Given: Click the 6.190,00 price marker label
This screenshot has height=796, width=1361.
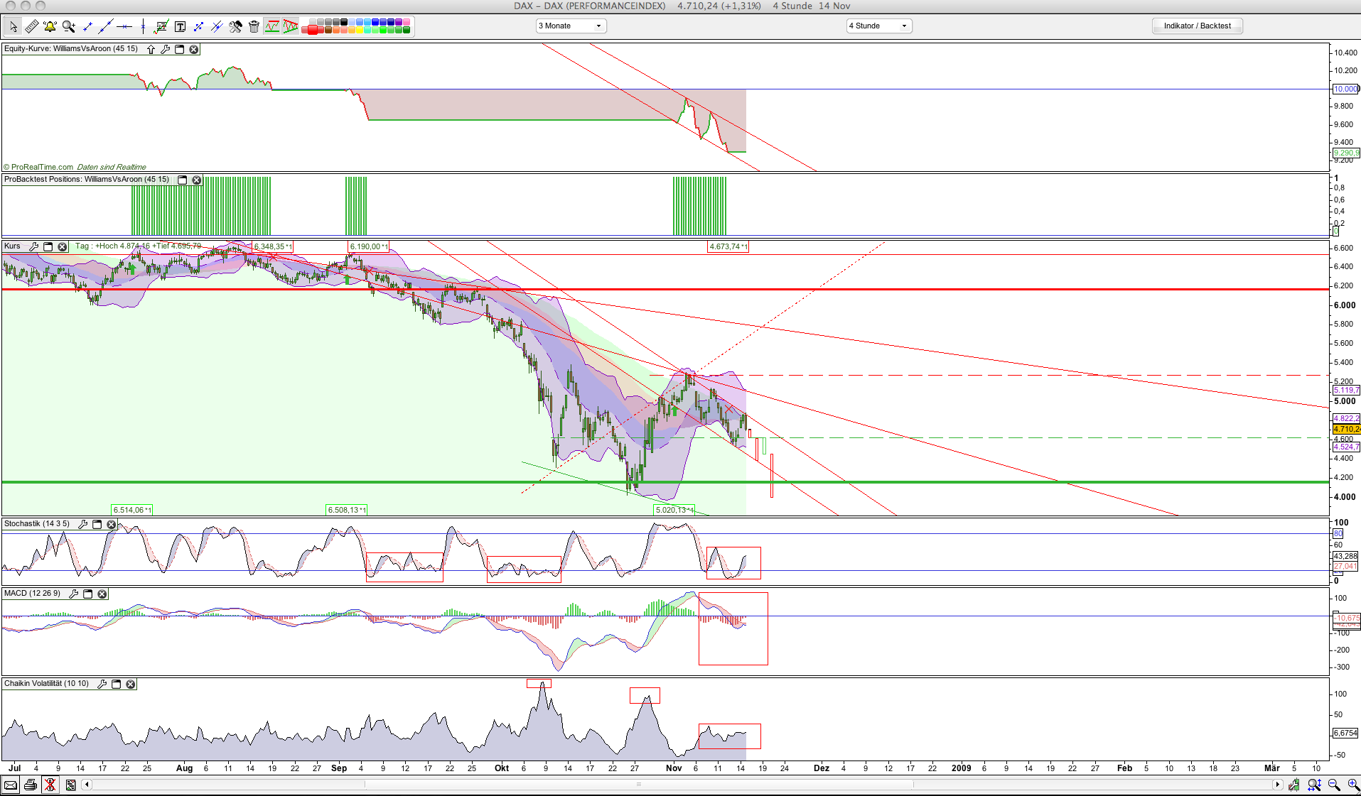Looking at the screenshot, I should pos(368,246).
